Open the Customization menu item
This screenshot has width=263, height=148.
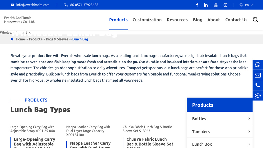147,20
